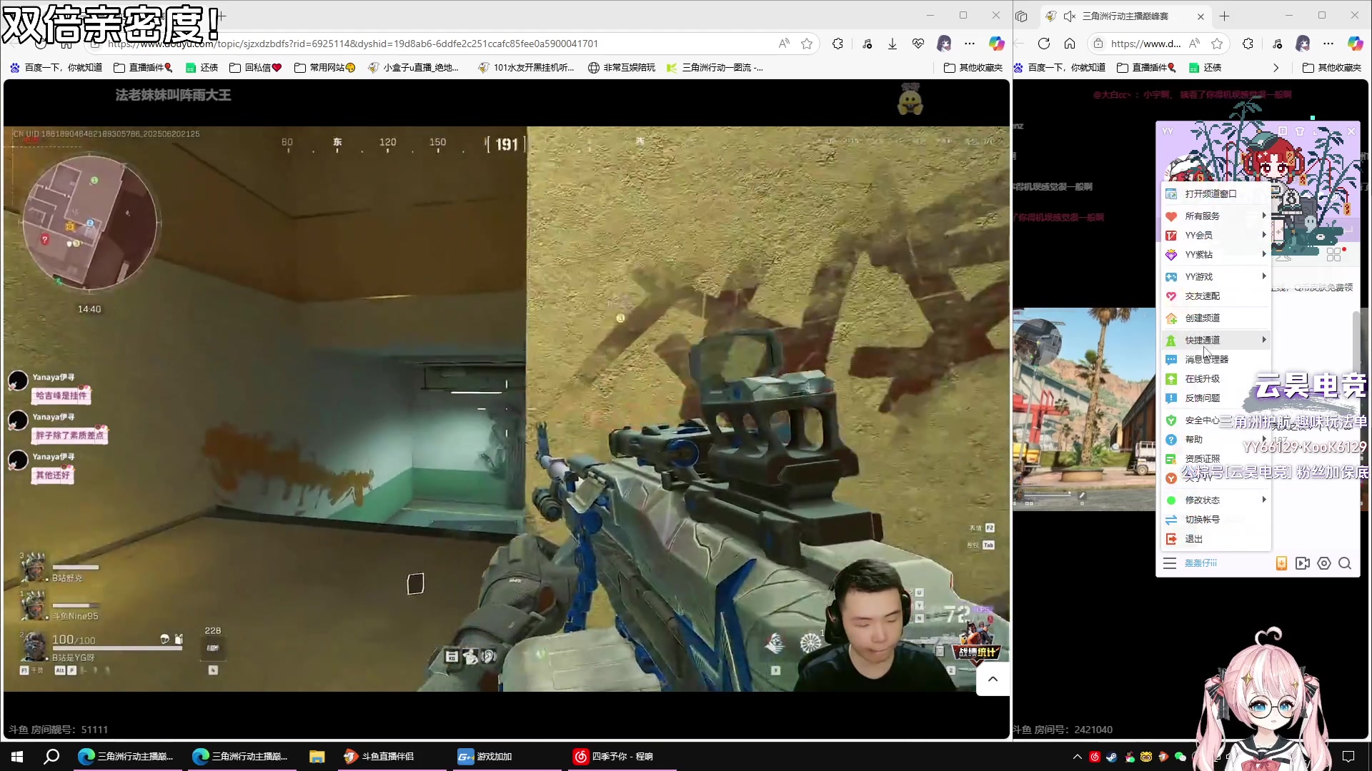Open new tab in right browser
The width and height of the screenshot is (1372, 771).
click(x=1224, y=16)
